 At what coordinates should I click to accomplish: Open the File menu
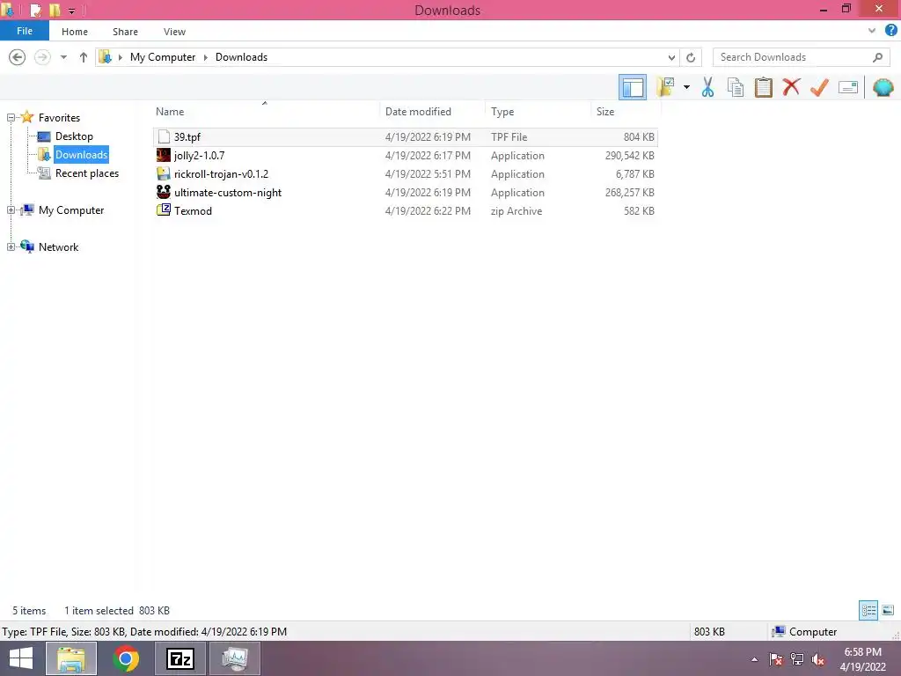25,31
